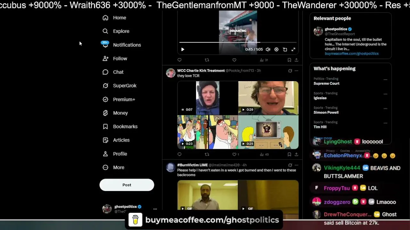Screen dimensions: 410x230
Task: Ask Grok about the #BurnVictim LIME post
Action: click(290, 165)
